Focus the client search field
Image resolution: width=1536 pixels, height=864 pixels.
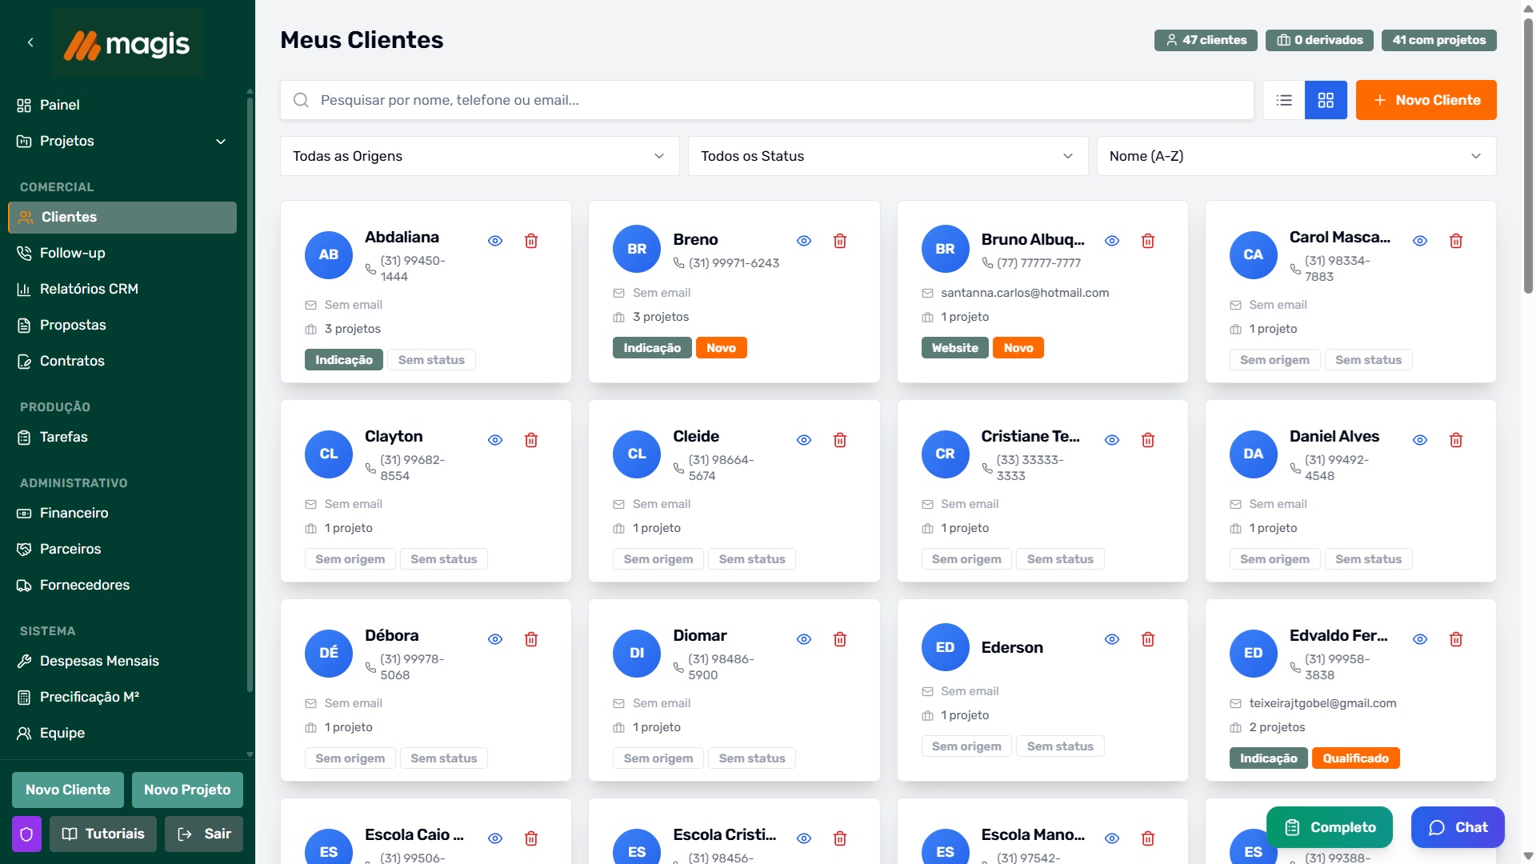pyautogui.click(x=768, y=100)
